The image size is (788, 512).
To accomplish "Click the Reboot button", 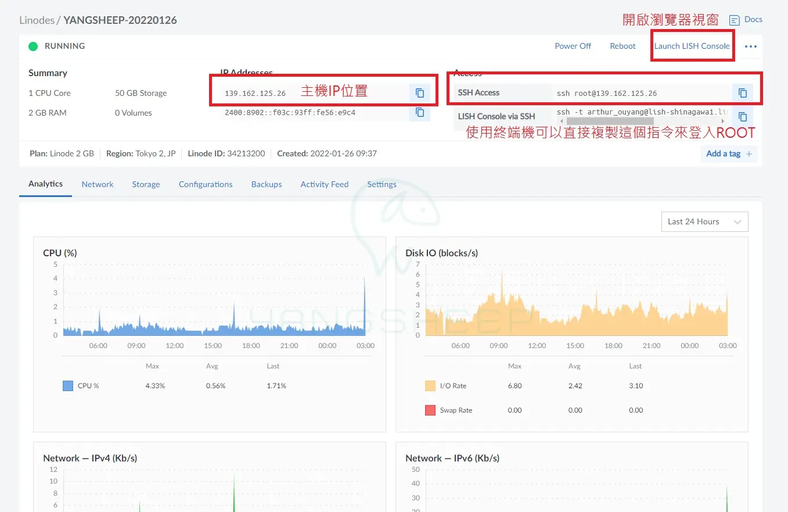I will click(x=623, y=46).
